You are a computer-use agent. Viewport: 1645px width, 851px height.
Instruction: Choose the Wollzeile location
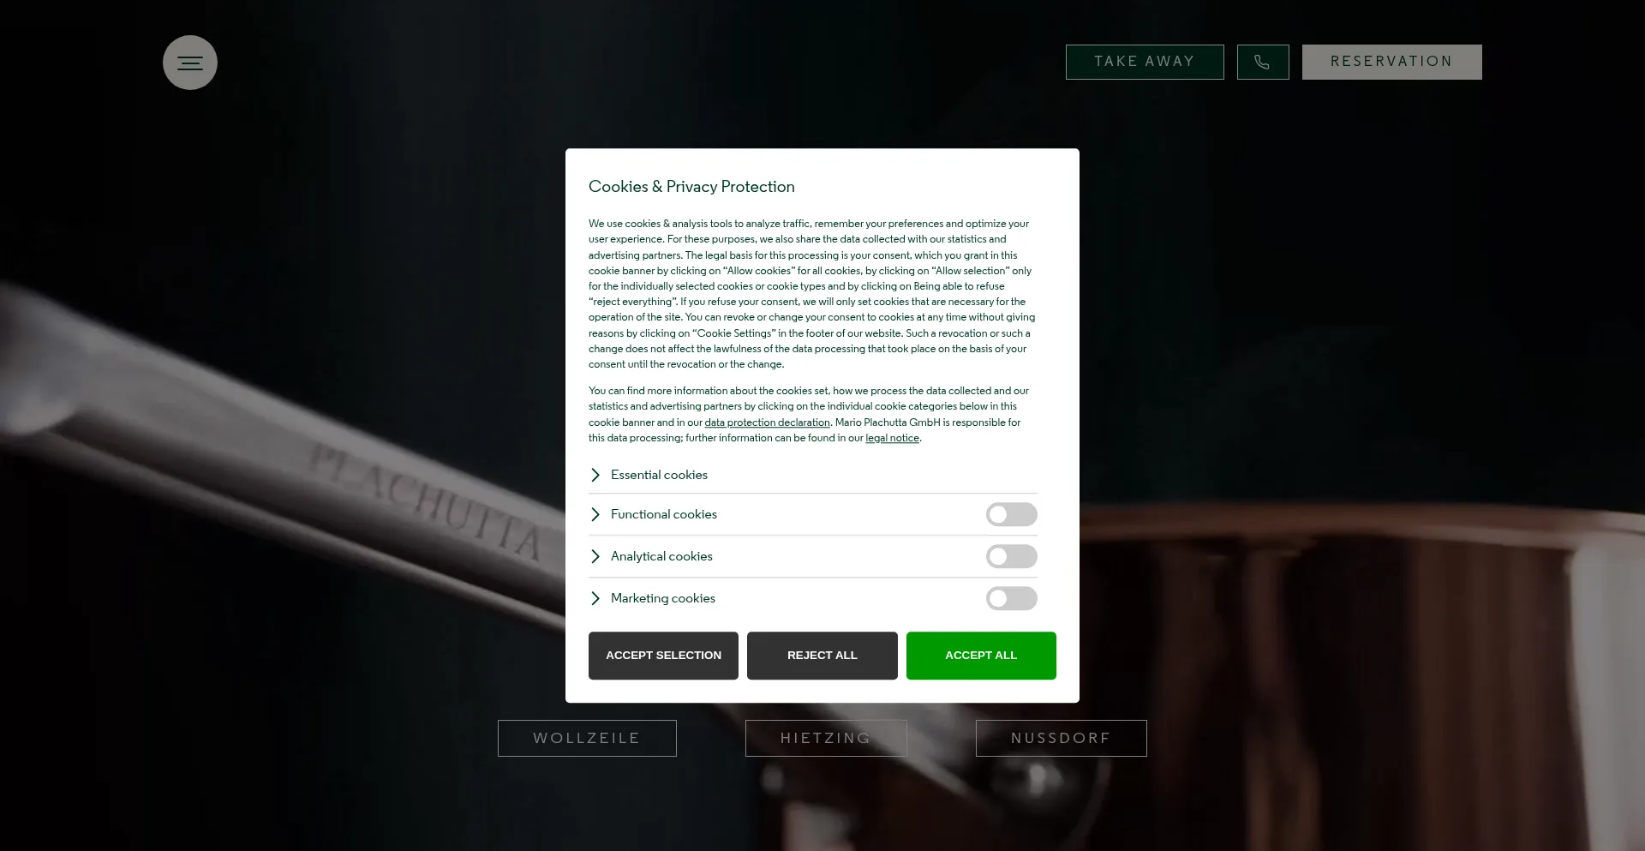[x=587, y=738]
